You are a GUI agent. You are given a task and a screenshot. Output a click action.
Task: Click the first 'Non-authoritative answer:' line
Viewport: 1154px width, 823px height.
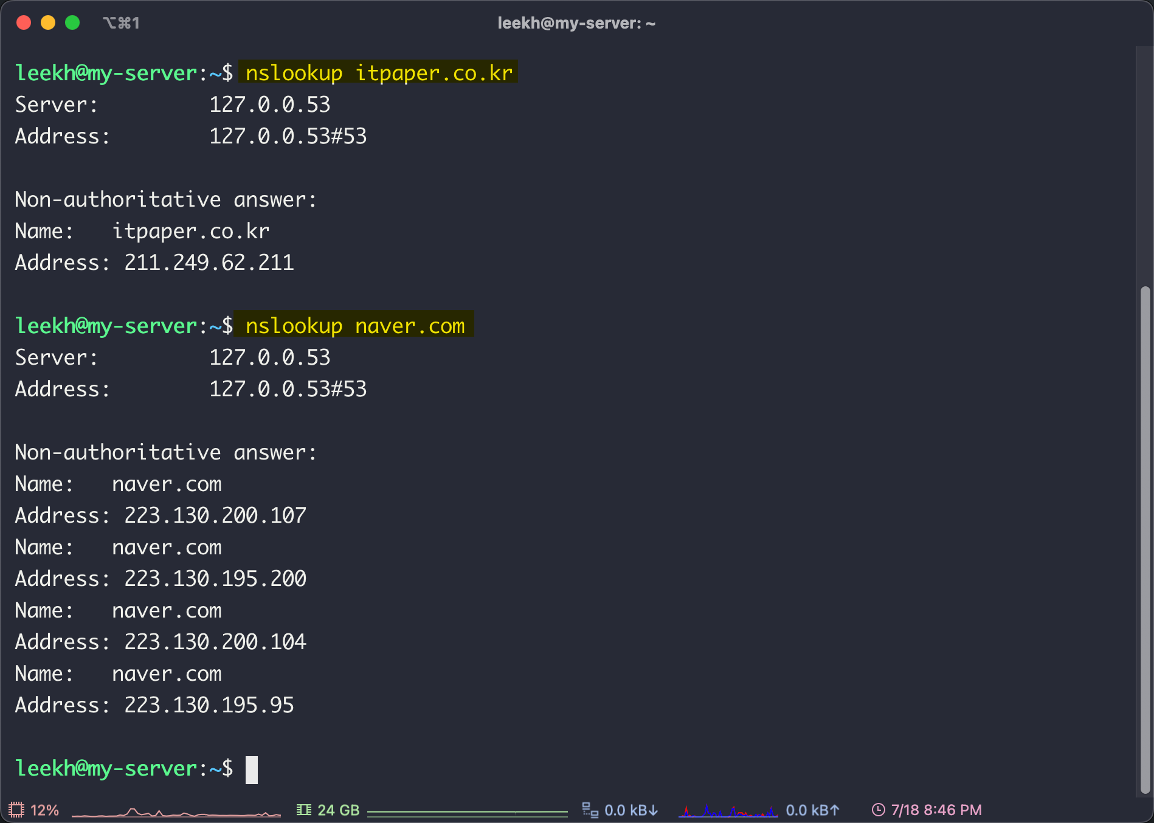(166, 199)
